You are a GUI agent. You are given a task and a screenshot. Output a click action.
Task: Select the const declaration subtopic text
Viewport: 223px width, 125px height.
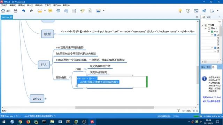pyautogui.click(x=90, y=60)
